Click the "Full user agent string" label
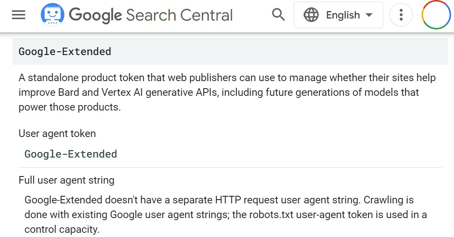The image size is (454, 237). 66,180
